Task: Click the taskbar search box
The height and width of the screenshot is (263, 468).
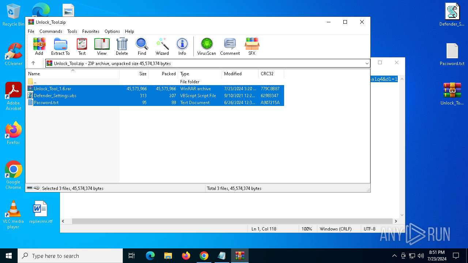Action: (x=70, y=256)
